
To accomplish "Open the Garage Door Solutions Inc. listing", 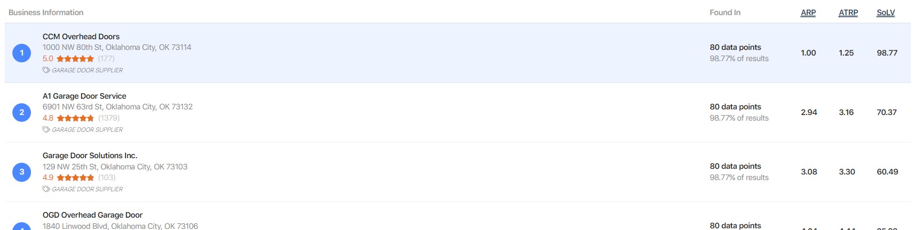I will click(x=90, y=155).
